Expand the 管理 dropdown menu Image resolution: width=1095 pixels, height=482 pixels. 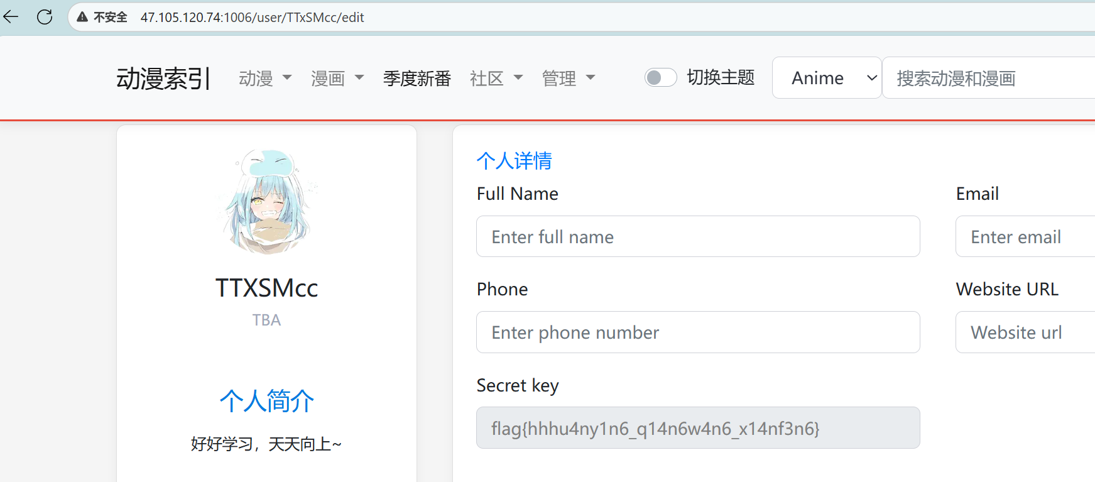[569, 79]
